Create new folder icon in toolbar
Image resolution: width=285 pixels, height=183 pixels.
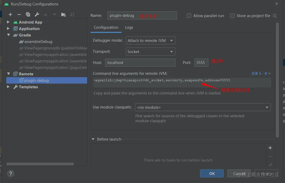click(64, 14)
